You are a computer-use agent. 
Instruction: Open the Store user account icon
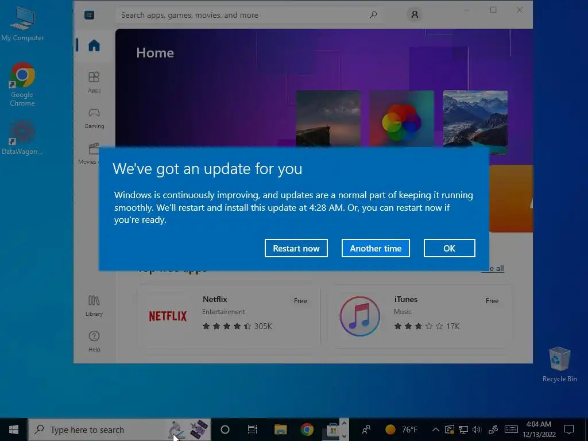(x=415, y=14)
